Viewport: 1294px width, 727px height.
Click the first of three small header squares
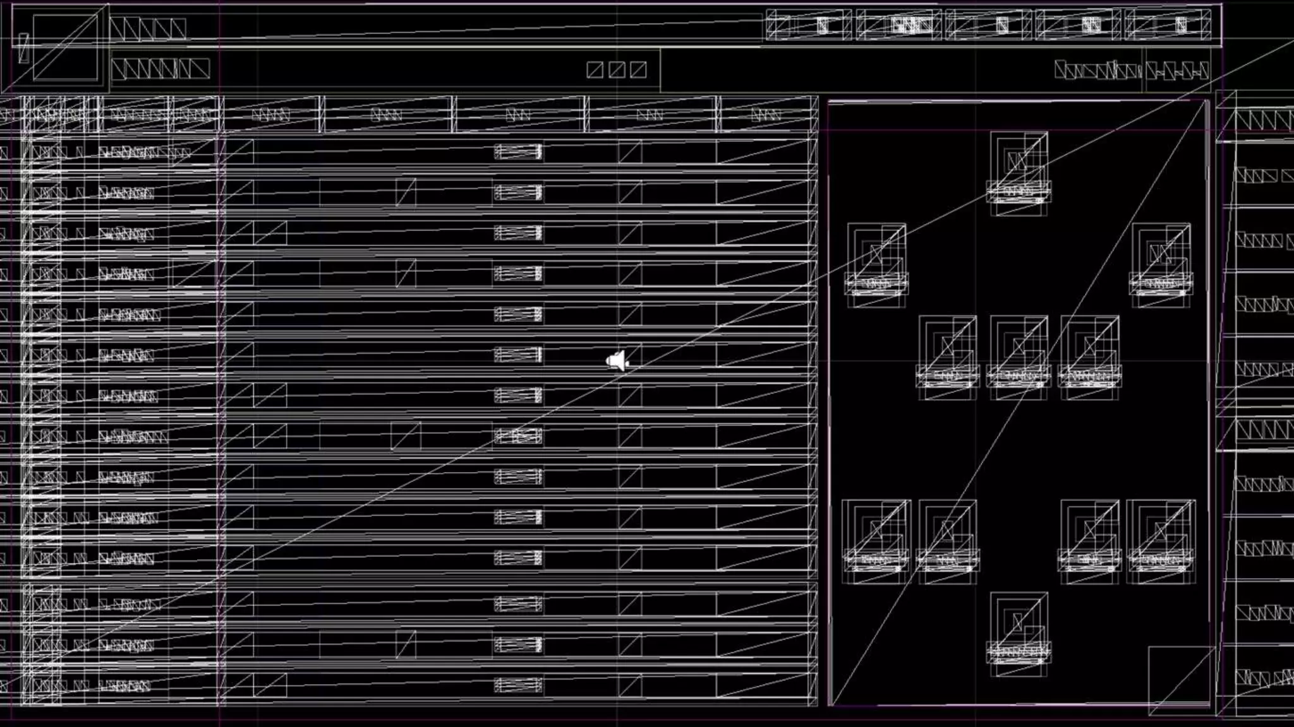coord(595,69)
